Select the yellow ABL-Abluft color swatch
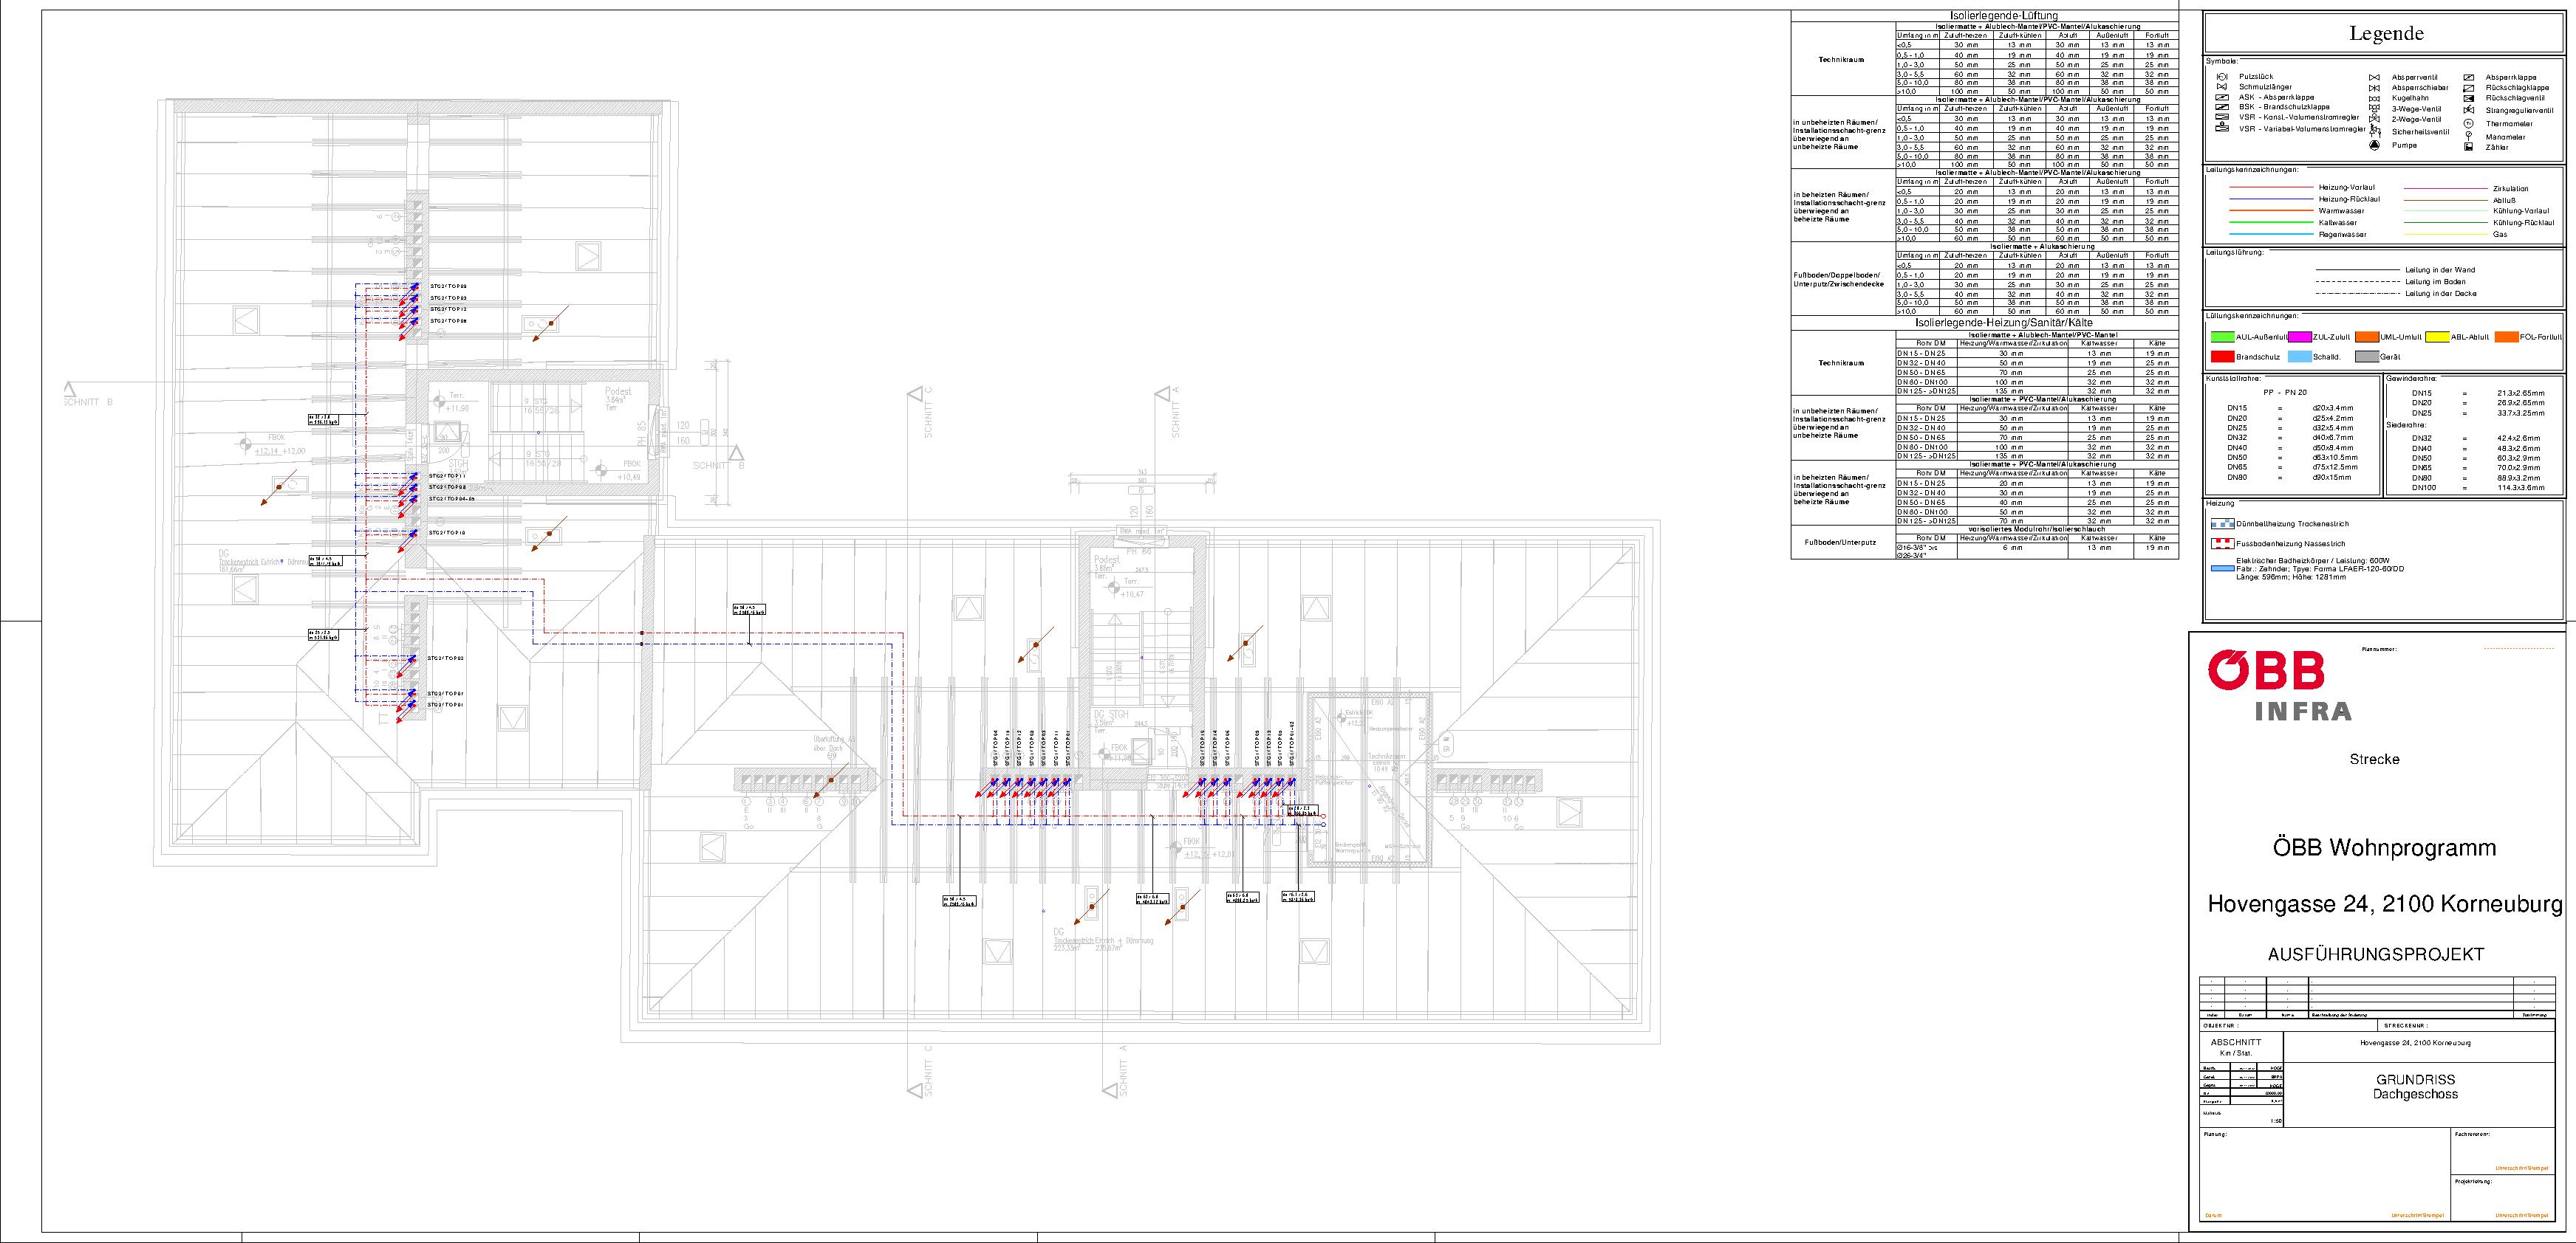 click(x=2438, y=337)
